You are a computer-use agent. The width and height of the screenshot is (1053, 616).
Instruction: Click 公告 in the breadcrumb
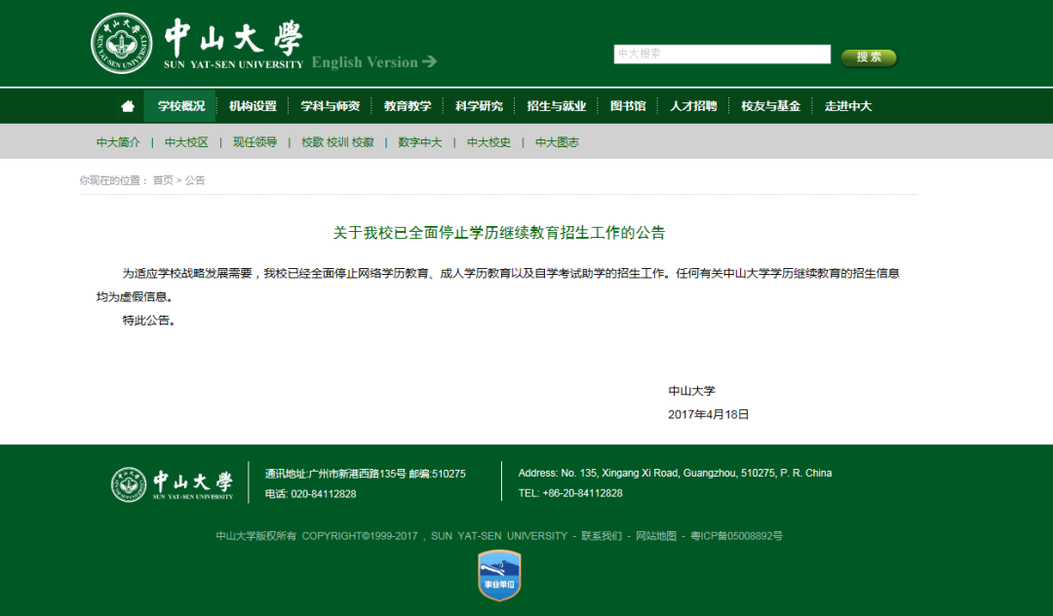coord(195,180)
